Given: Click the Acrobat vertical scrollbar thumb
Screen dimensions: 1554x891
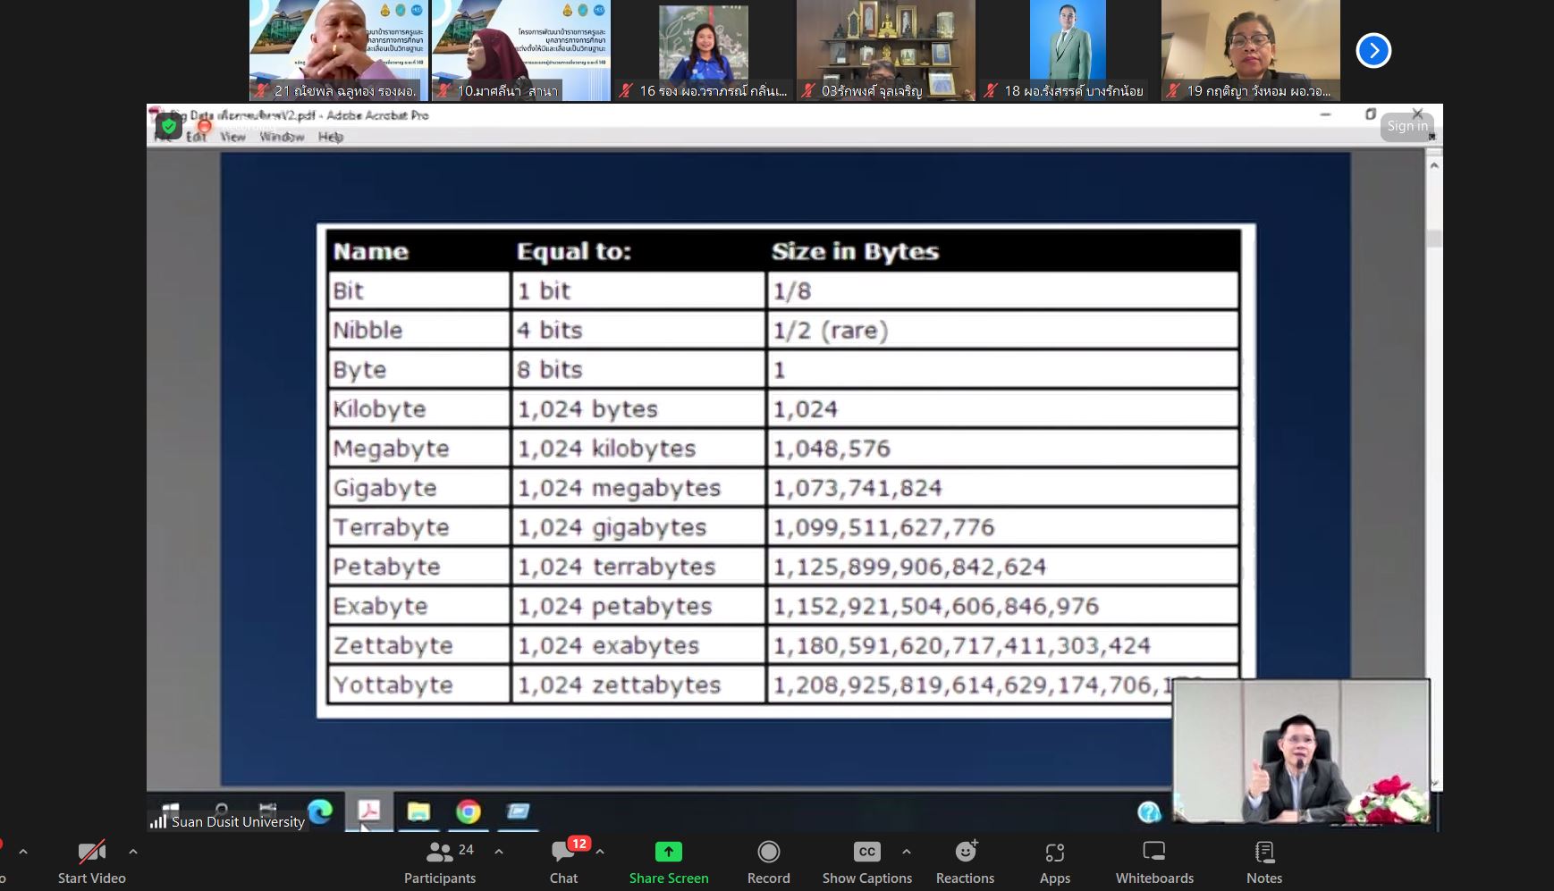Looking at the screenshot, I should (1434, 238).
